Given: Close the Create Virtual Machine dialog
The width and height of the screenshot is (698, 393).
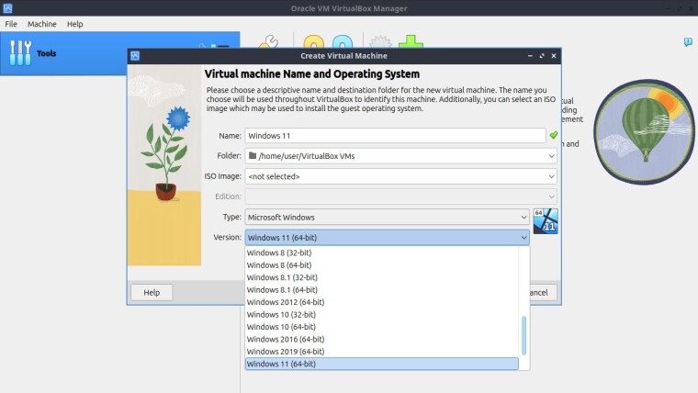Looking at the screenshot, I should 554,56.
